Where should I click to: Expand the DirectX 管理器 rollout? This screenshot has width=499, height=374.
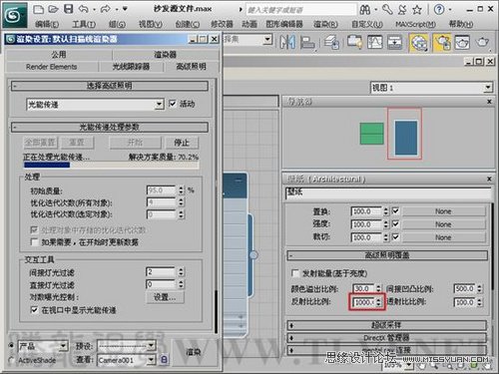[x=387, y=338]
